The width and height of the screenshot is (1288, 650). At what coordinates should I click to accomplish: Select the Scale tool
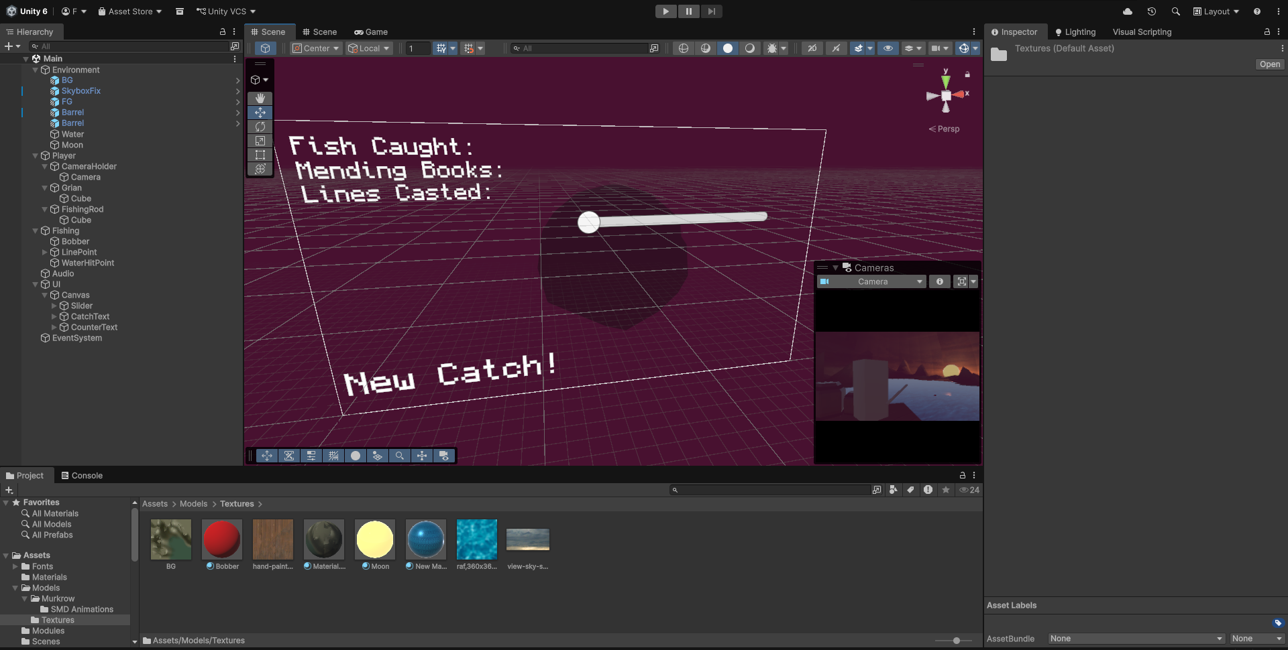pyautogui.click(x=260, y=141)
